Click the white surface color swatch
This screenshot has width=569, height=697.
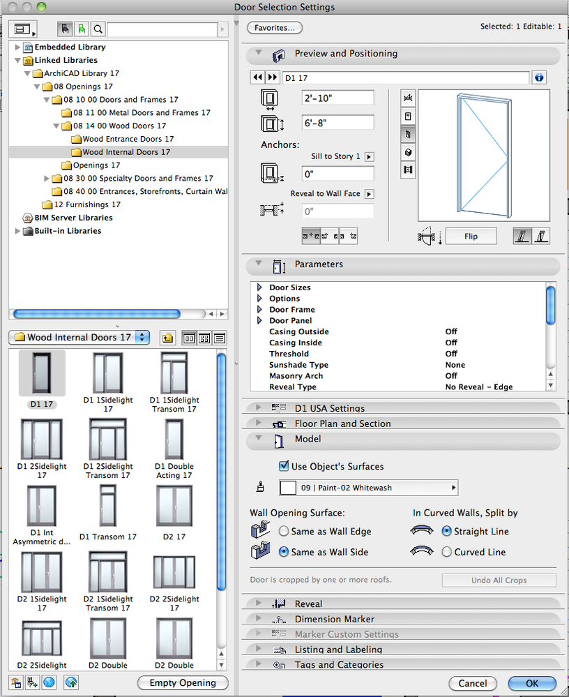[288, 488]
